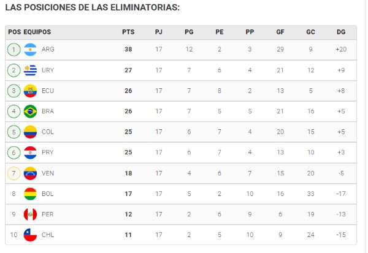Screen dimensions: 368x253
Task: Click the Brazil flag icon
Action: click(30, 111)
